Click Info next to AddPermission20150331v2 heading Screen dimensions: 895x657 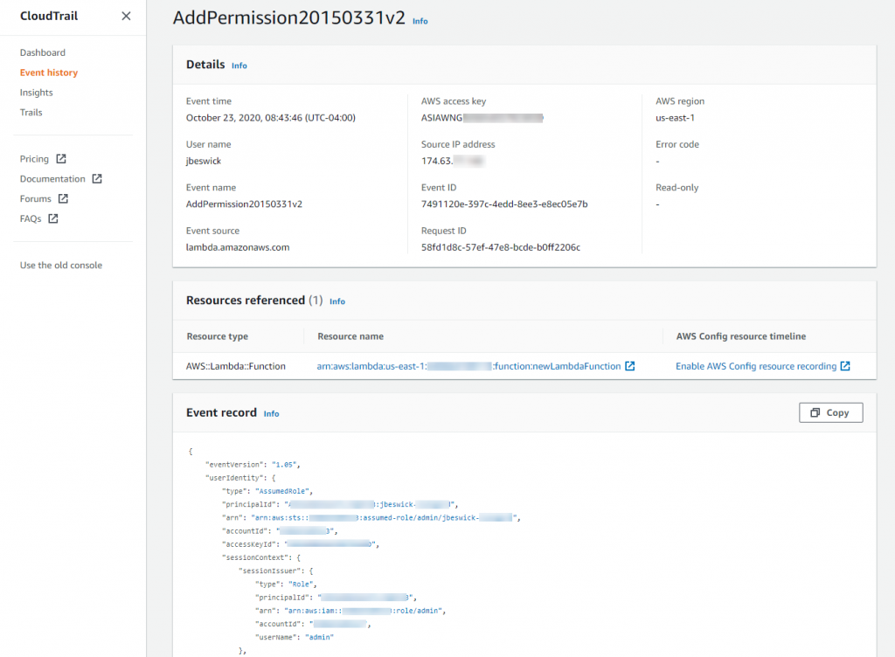[x=420, y=21]
